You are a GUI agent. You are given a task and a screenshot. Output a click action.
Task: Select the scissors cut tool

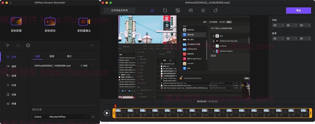tap(152, 10)
